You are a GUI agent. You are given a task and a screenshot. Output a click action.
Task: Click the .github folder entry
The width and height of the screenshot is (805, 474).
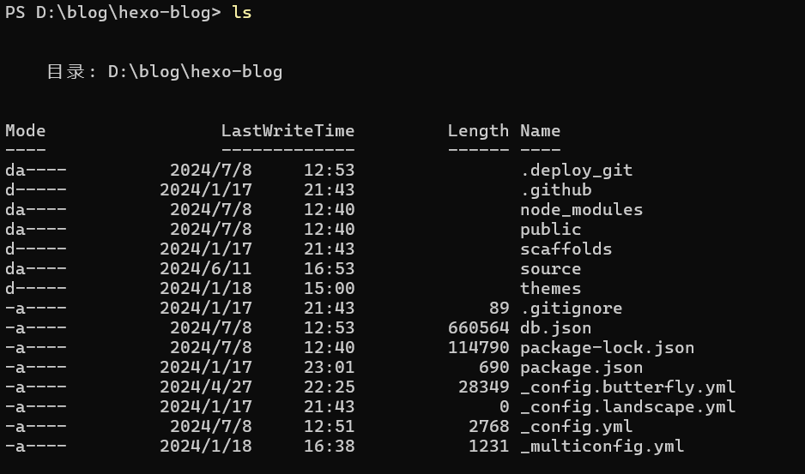[555, 189]
